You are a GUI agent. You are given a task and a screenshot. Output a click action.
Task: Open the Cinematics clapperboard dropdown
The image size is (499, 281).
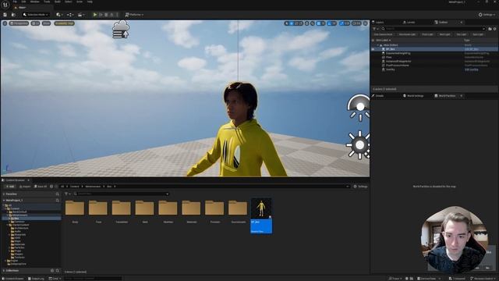pos(81,15)
